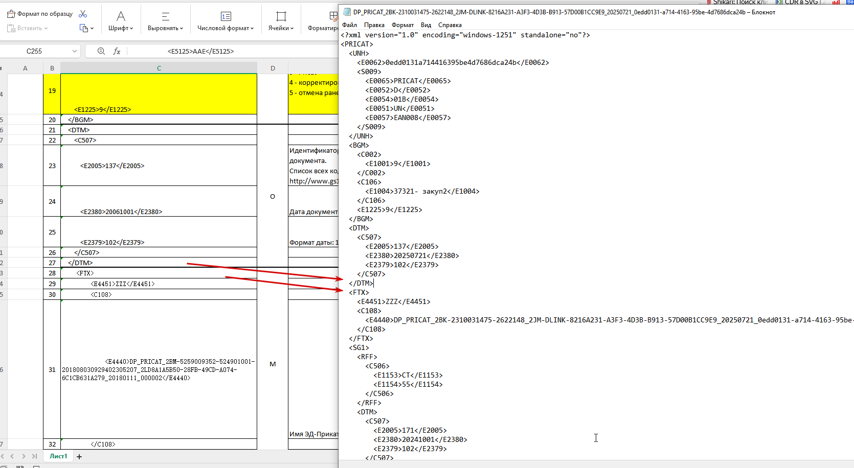Viewport: 854px width, 468px height.
Task: Click the fx insert function icon
Action: pyautogui.click(x=117, y=51)
